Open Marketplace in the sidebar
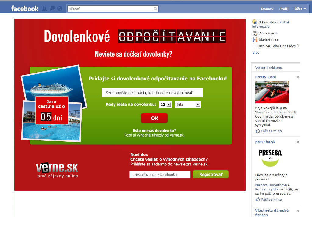 269,40
